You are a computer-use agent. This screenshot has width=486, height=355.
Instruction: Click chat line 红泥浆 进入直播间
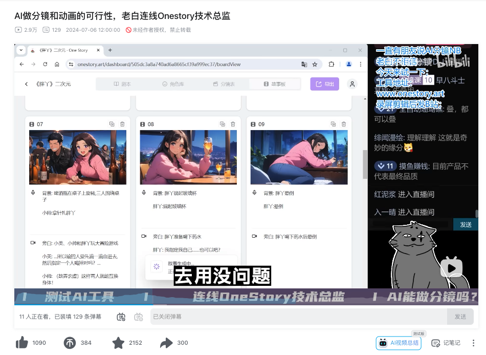404,194
